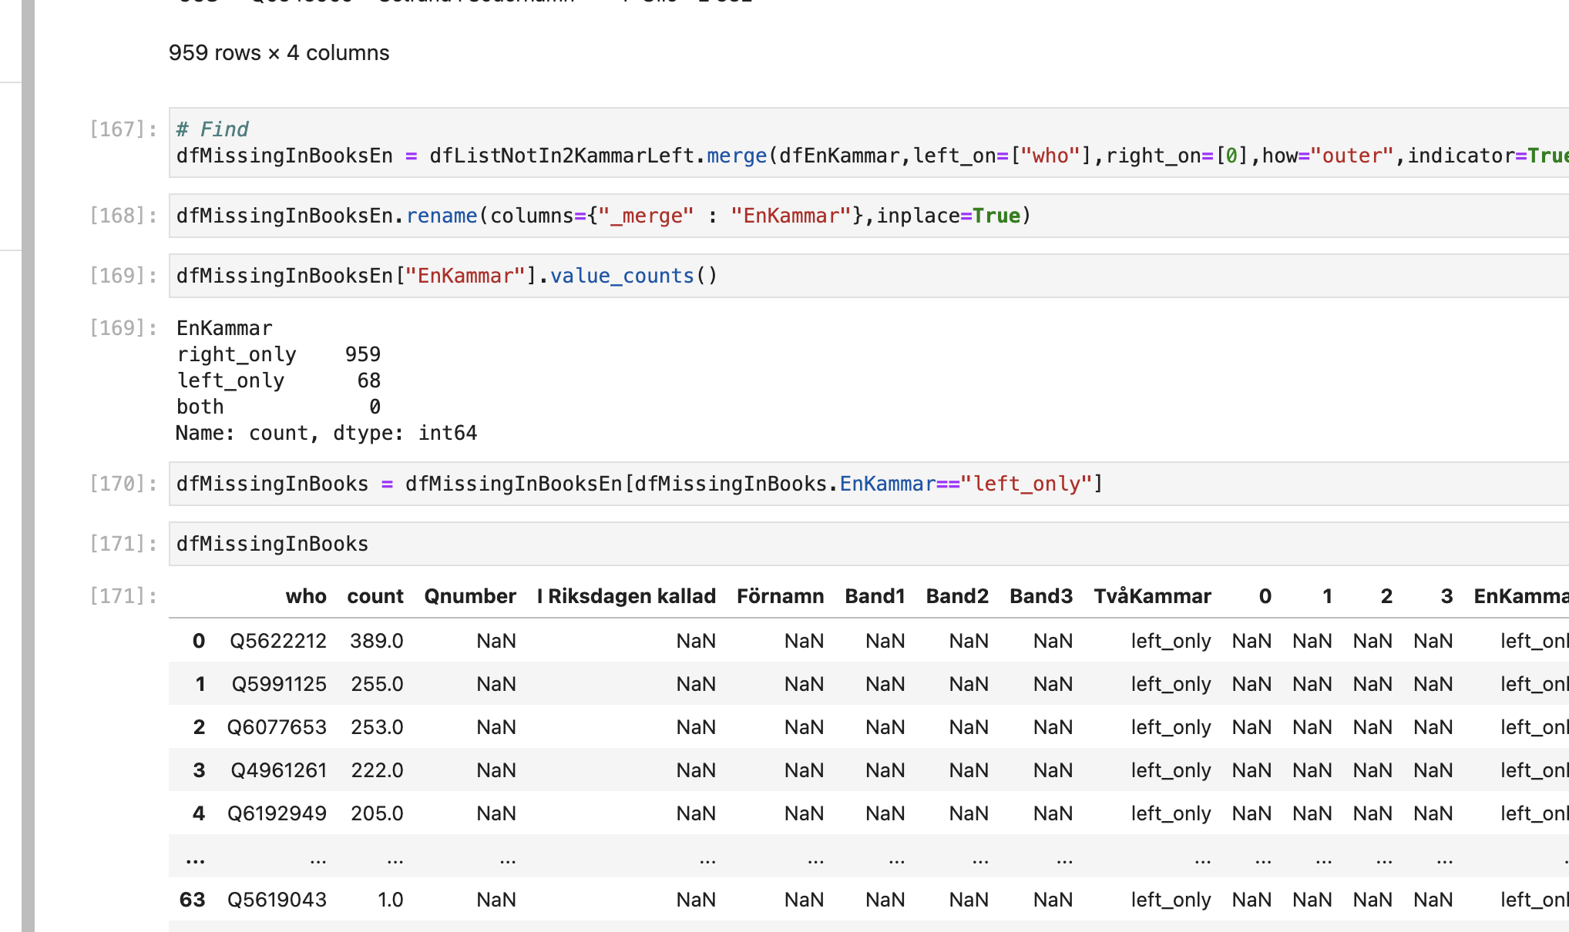Select the TvåKammar column header
Image resolution: width=1569 pixels, height=932 pixels.
(1151, 595)
